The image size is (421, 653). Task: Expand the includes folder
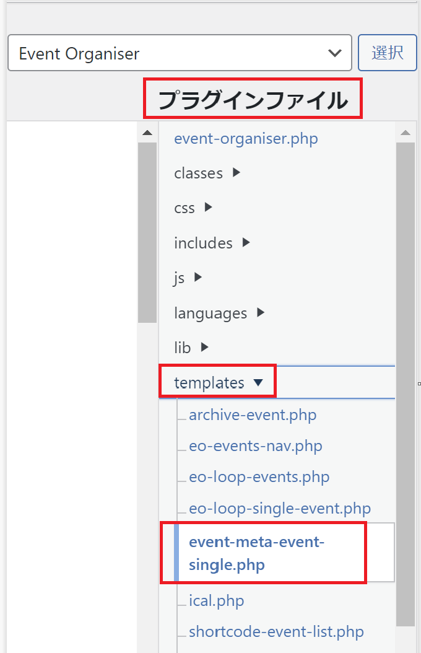(212, 243)
